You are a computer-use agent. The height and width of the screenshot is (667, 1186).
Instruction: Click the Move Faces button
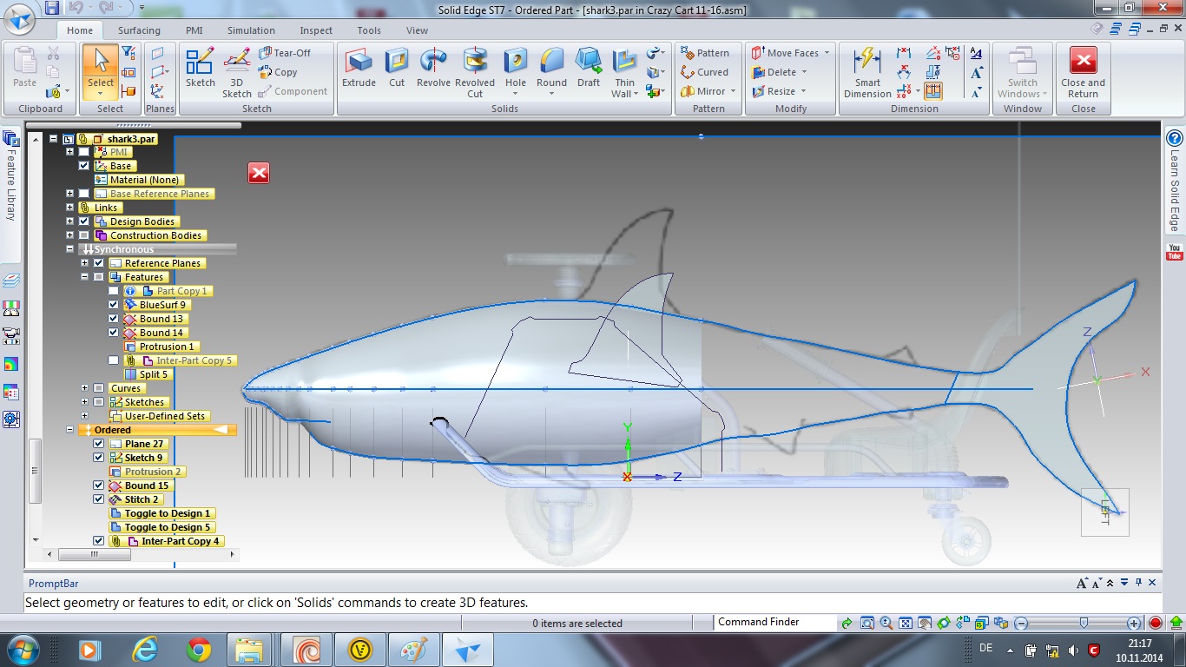tap(790, 53)
